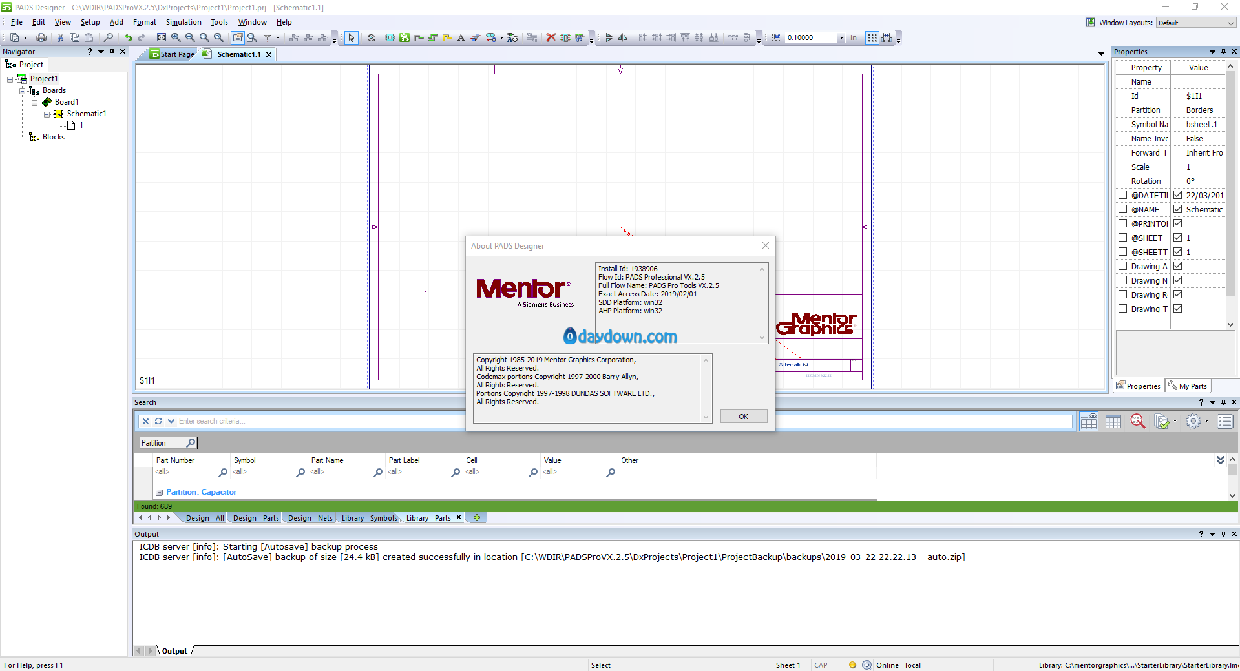Select sheet 1 under Schematic1
This screenshot has height=671, width=1240.
pos(81,125)
